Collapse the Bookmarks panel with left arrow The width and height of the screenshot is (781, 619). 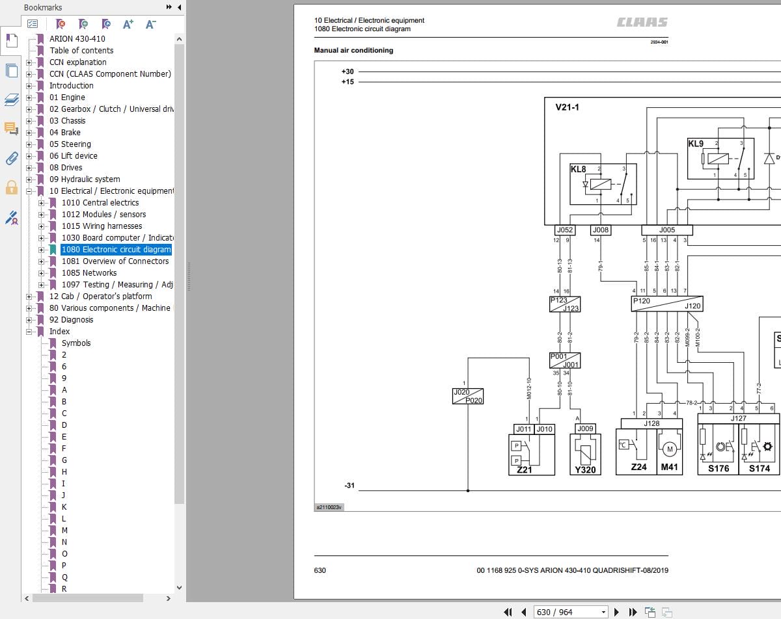pos(178,7)
